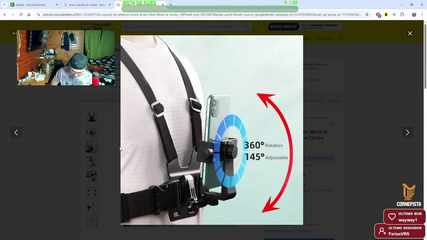Click the address bar URL
This screenshot has height=240, width=427.
[x=202, y=15]
